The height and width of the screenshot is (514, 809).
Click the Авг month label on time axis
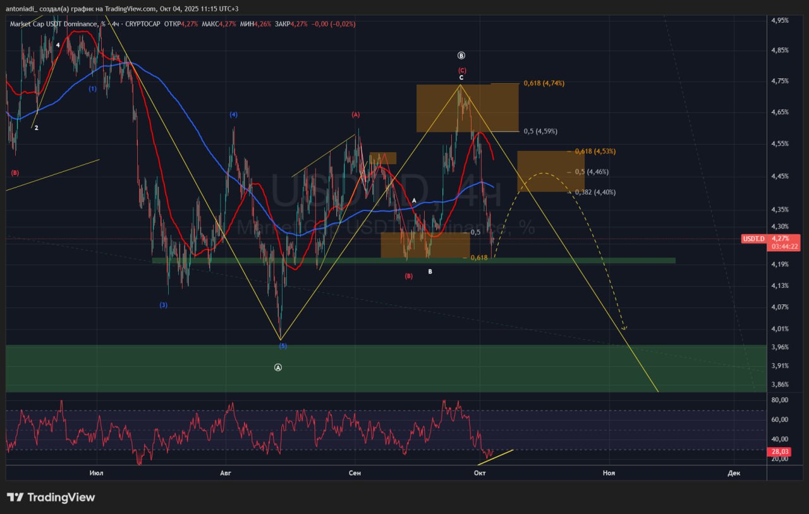click(x=224, y=472)
